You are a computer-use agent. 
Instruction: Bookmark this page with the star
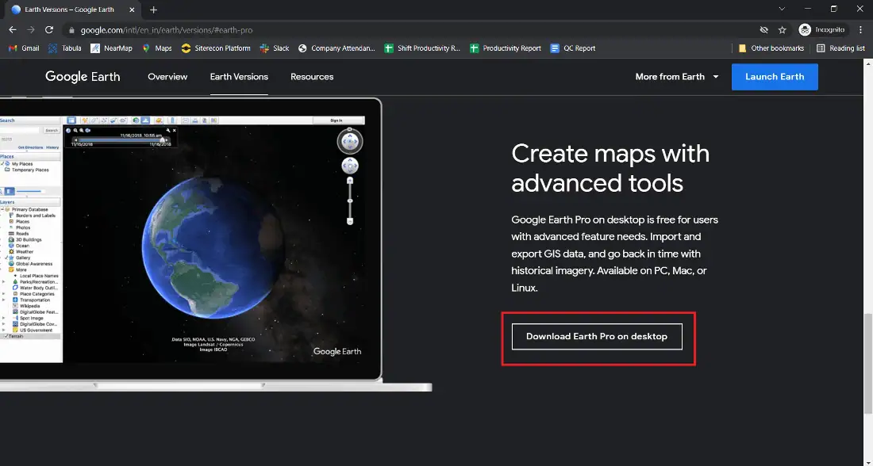click(783, 30)
